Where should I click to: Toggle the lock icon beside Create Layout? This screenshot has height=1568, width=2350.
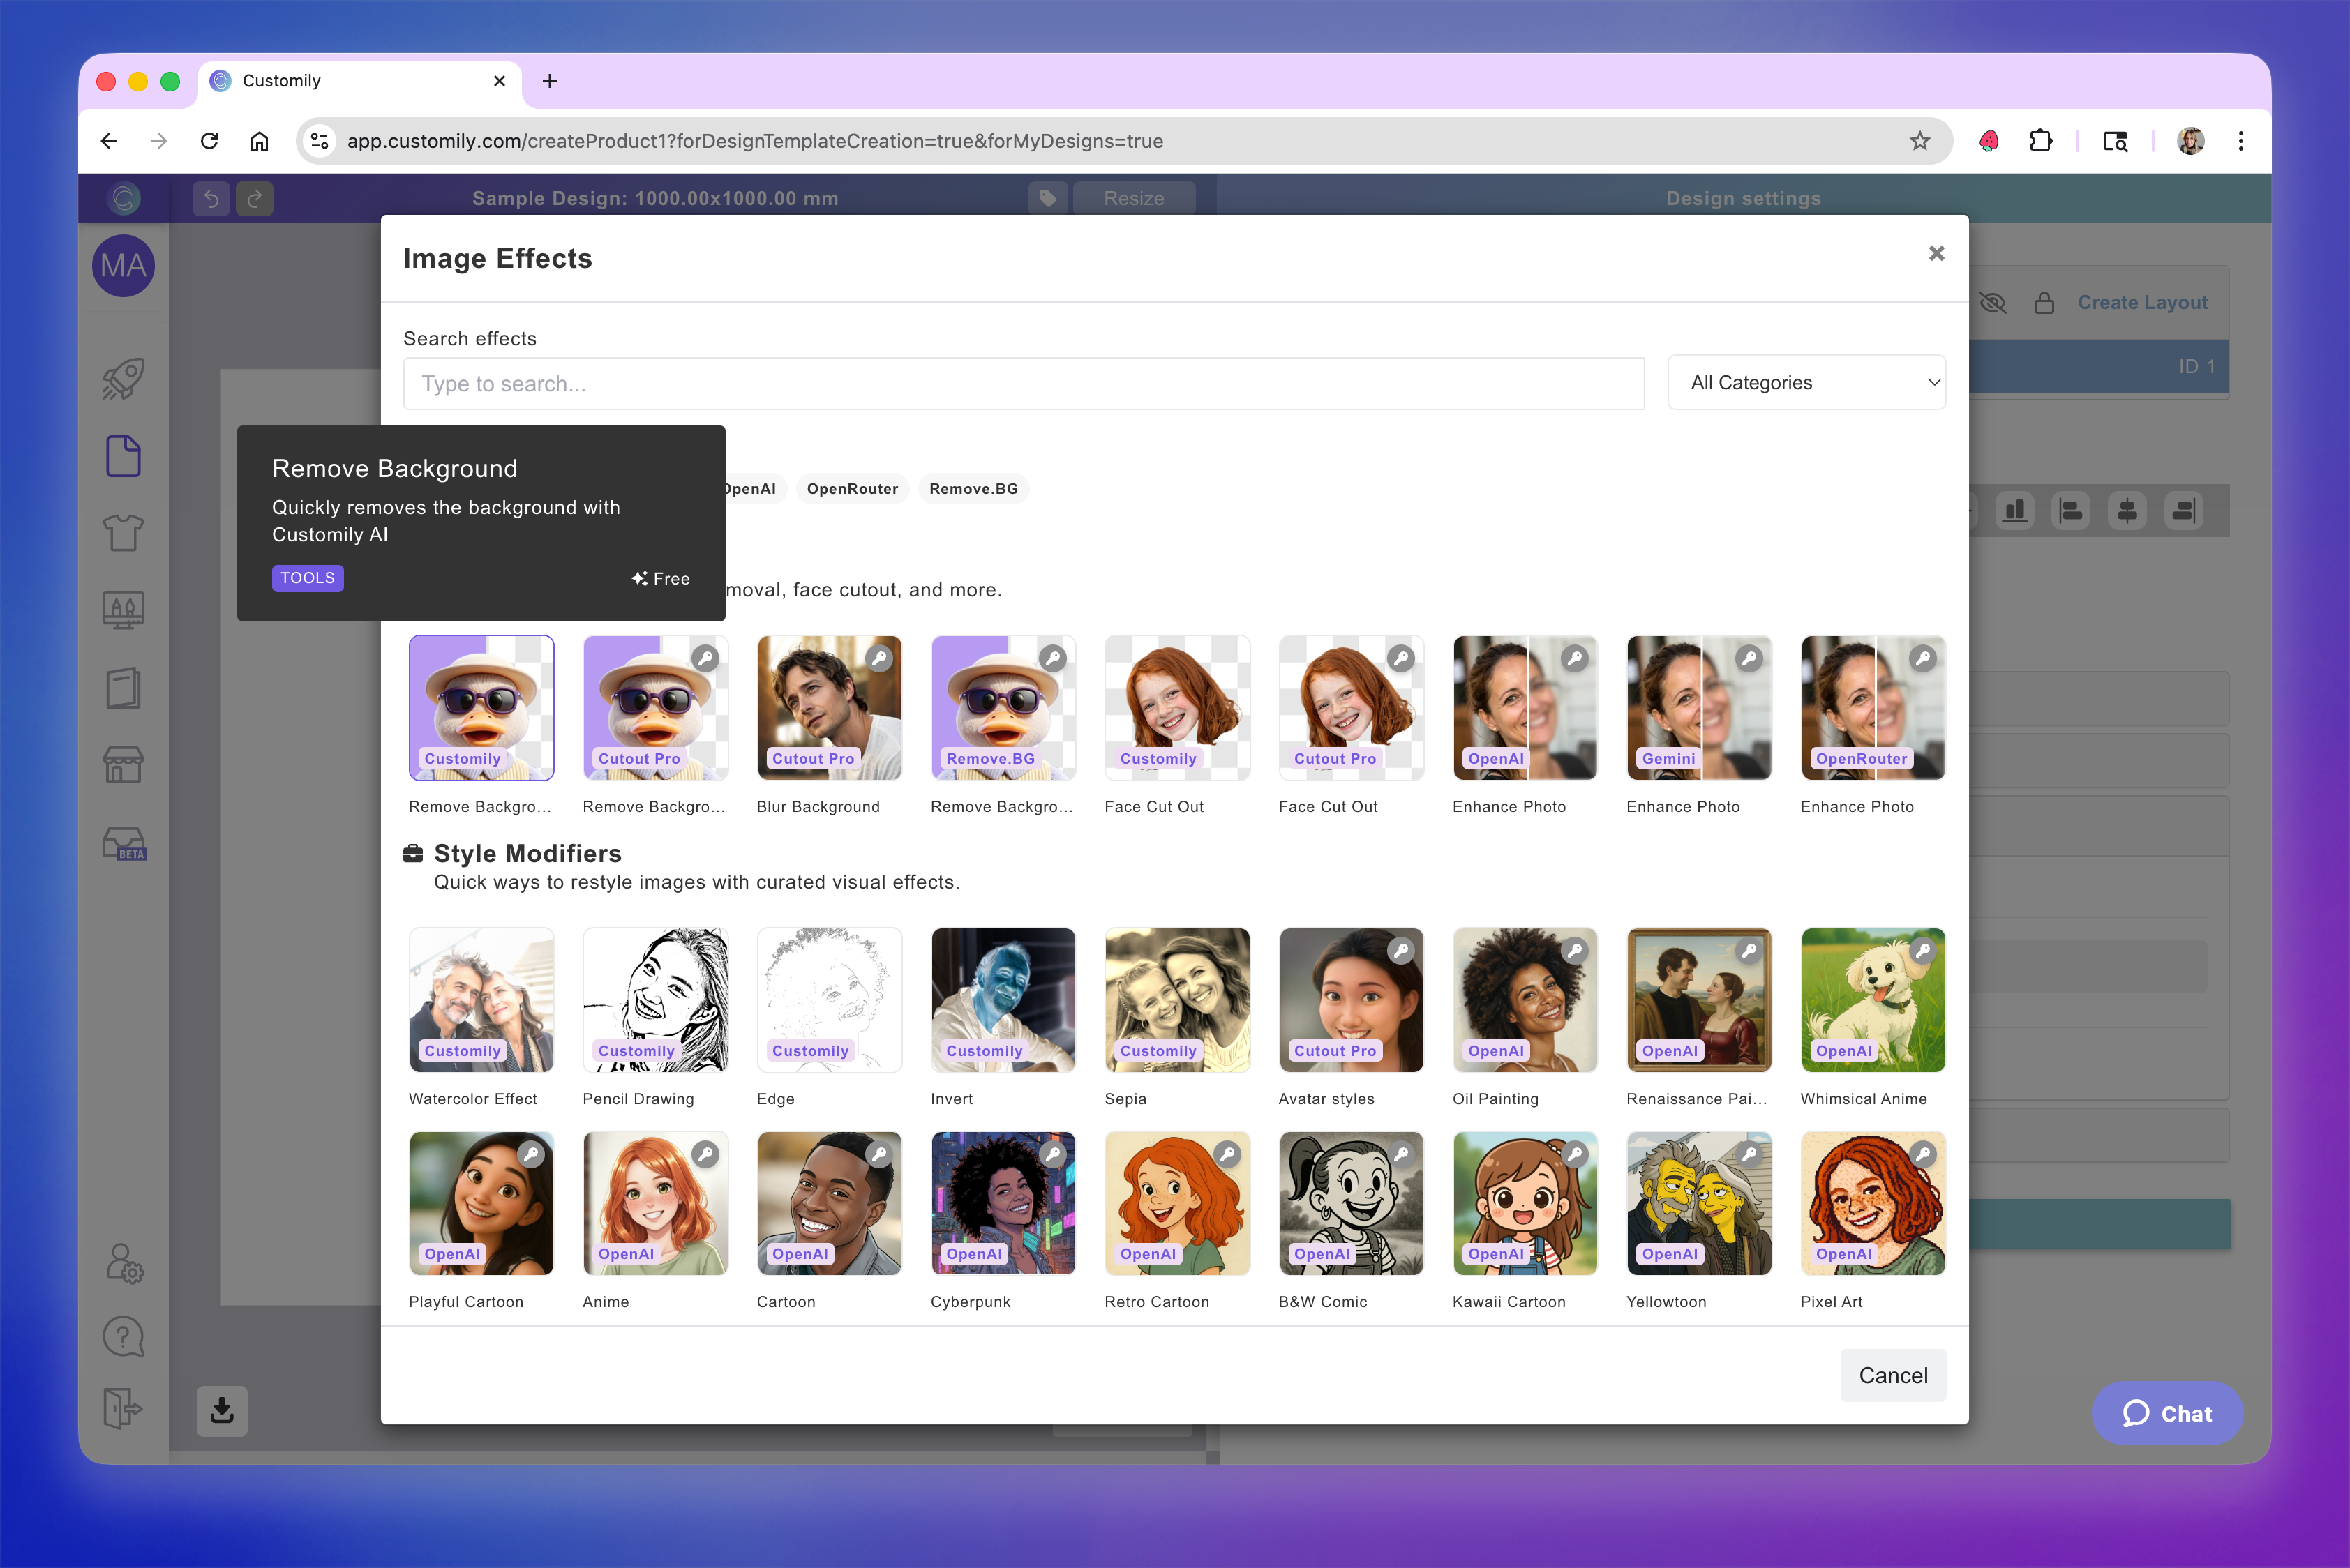click(2044, 302)
